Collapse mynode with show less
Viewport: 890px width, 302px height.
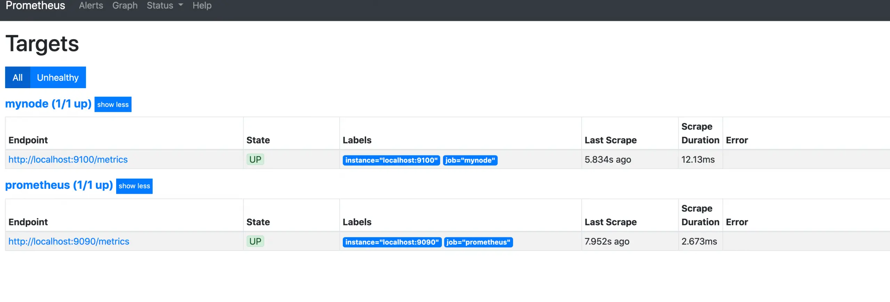(113, 104)
